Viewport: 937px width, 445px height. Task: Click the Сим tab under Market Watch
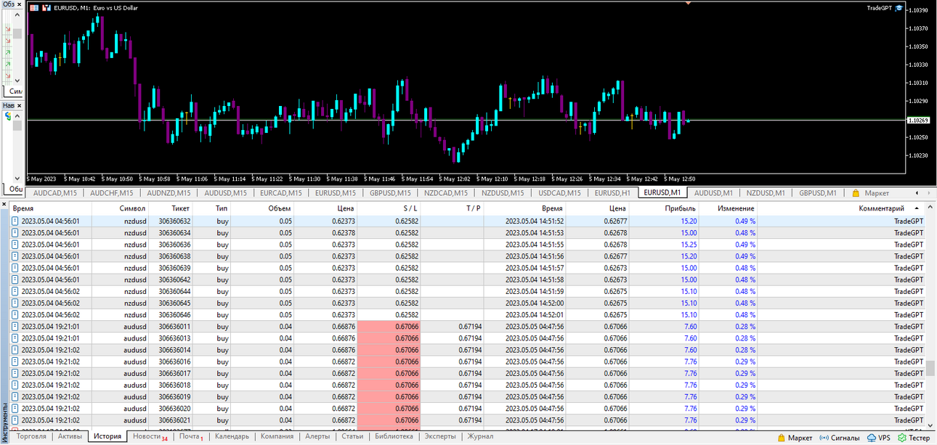tap(13, 91)
